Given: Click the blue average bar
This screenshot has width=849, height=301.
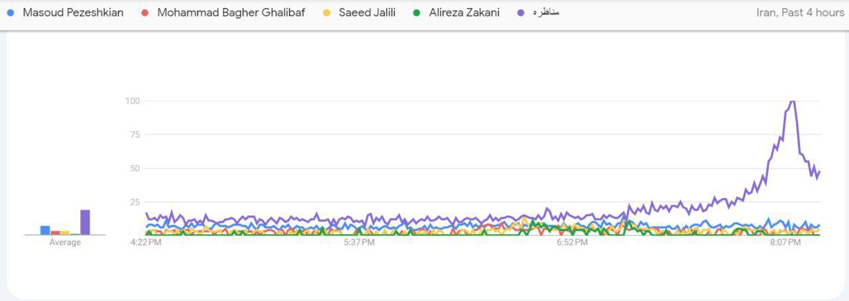Looking at the screenshot, I should click(x=45, y=230).
